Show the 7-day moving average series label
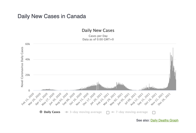Viewport: 196px width, 133px height. point(131,112)
